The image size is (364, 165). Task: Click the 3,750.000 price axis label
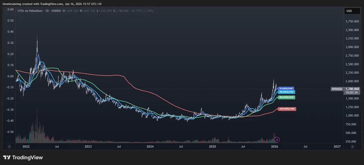(x=352, y=21)
